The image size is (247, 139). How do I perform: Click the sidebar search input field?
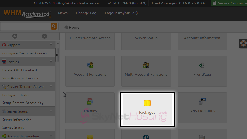click(x=25, y=26)
